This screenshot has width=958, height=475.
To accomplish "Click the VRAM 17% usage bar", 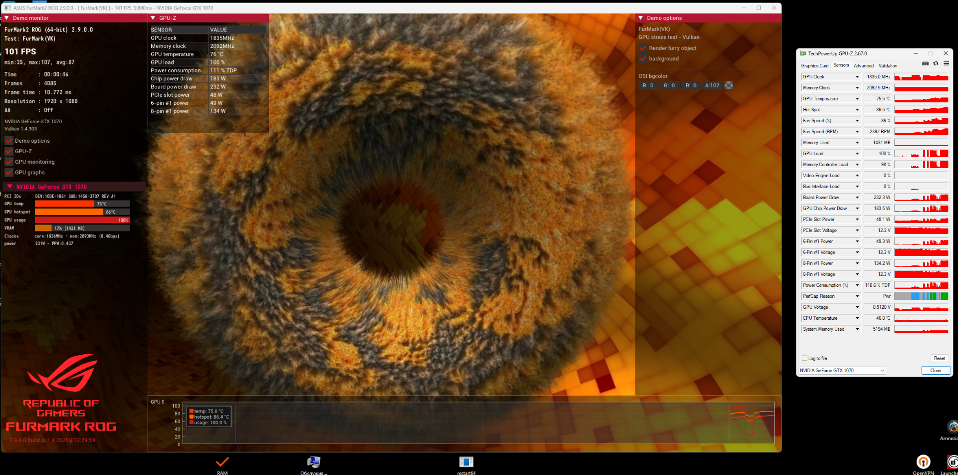I will point(82,228).
